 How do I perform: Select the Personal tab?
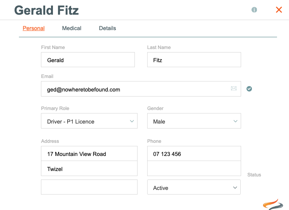pos(34,28)
